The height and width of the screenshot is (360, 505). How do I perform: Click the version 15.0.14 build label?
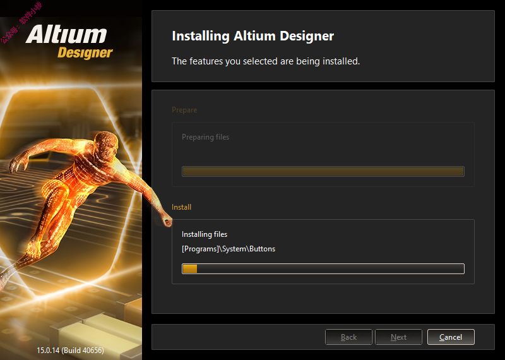(x=70, y=350)
